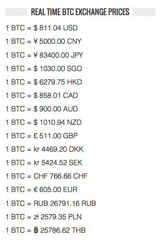
Task: Select the USD price line of 811.04
Action: (x=42, y=28)
